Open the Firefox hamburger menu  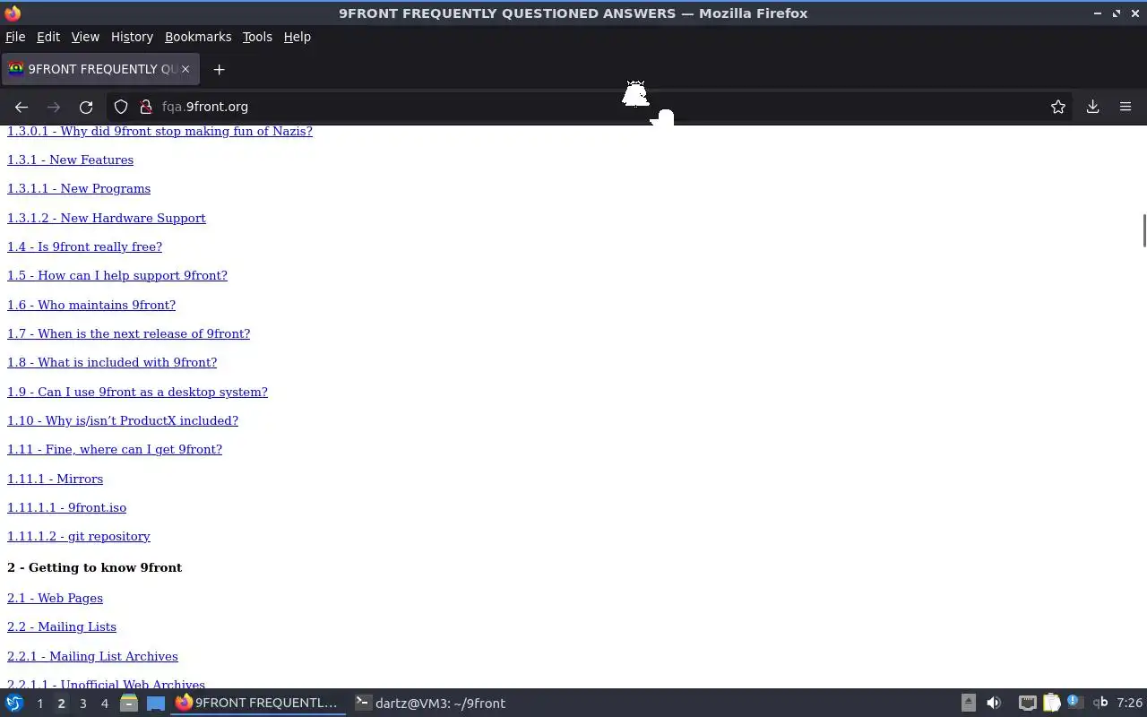pos(1125,107)
